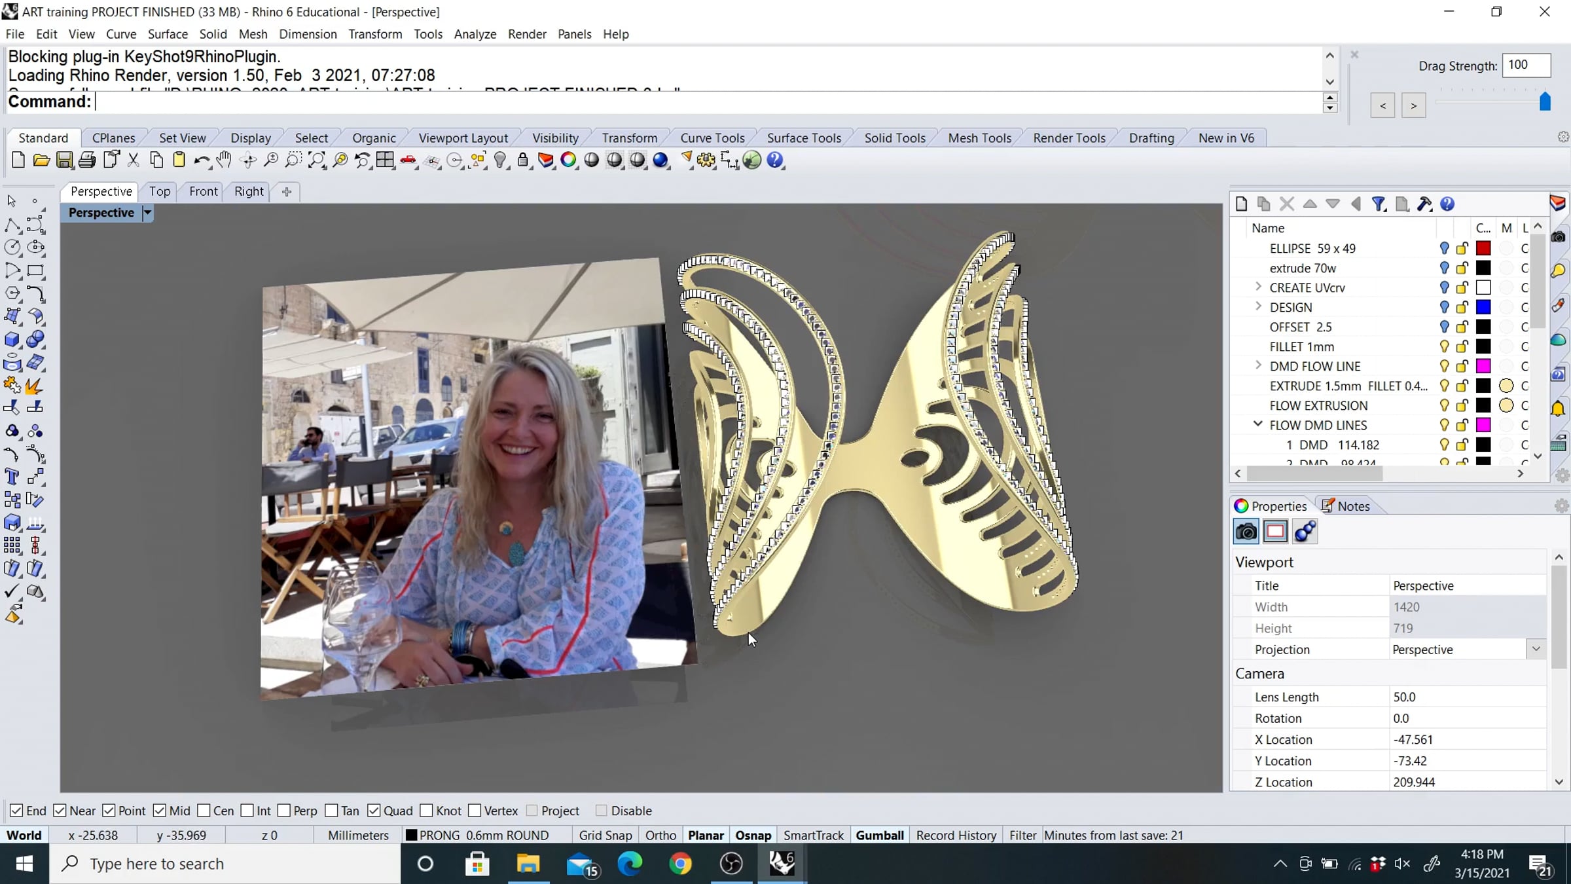This screenshot has height=884, width=1571.
Task: Toggle Grid Snap in the status bar
Action: click(x=605, y=836)
